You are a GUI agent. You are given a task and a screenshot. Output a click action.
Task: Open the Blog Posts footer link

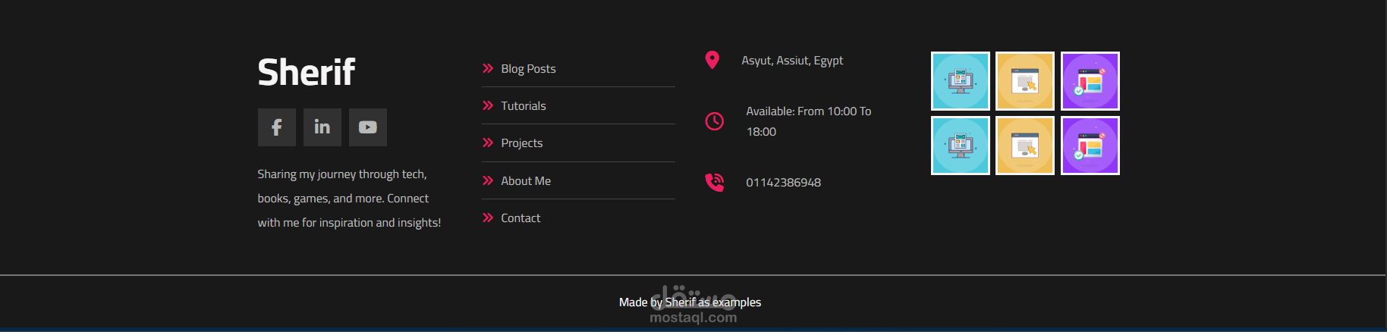coord(528,68)
